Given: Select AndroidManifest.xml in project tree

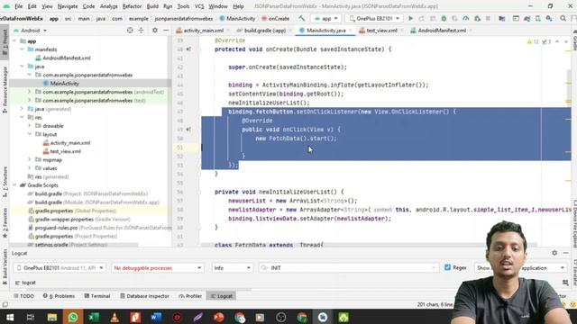Looking at the screenshot, I should pyautogui.click(x=66, y=58).
